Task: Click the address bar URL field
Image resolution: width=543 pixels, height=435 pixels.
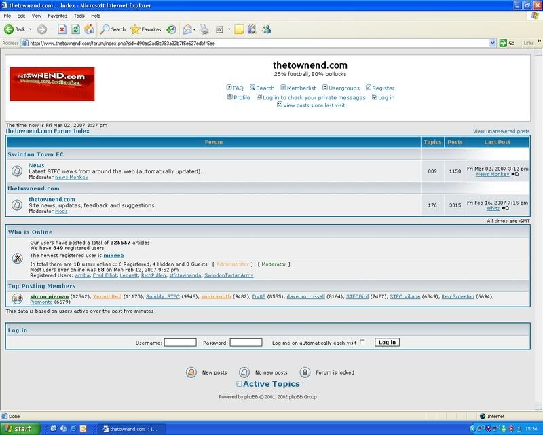Action: click(258, 43)
